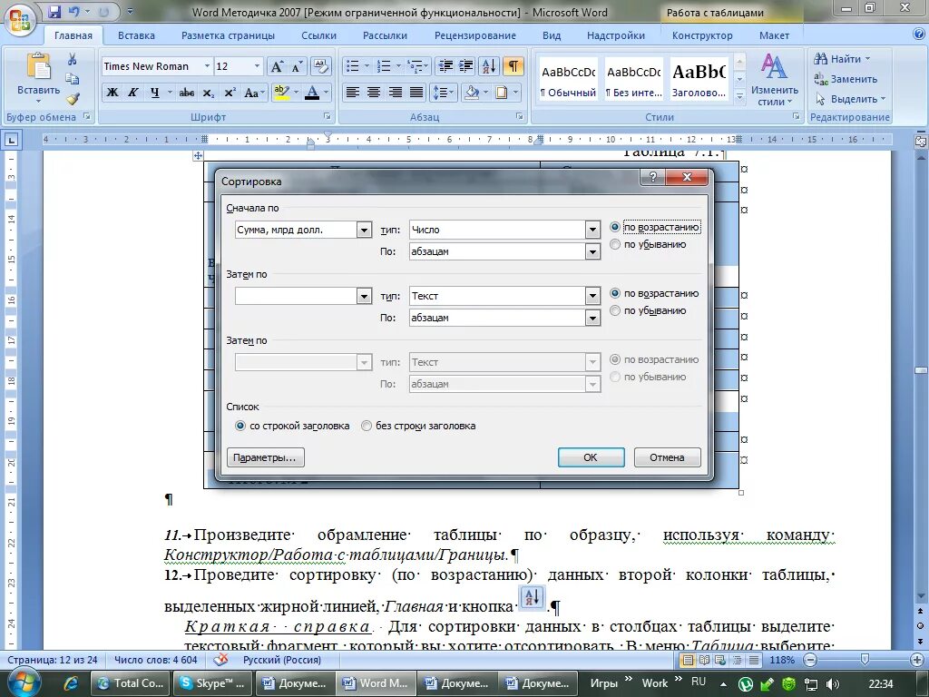The width and height of the screenshot is (929, 697).
Task: Click the font color (A) button
Action: (x=312, y=93)
